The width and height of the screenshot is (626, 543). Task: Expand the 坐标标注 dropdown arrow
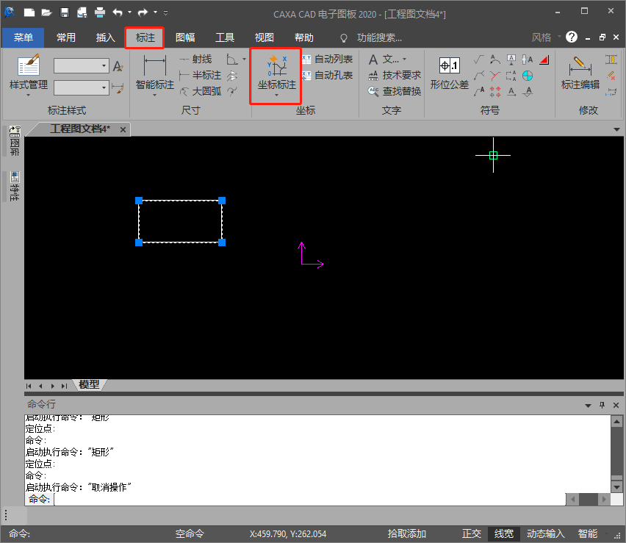point(276,96)
